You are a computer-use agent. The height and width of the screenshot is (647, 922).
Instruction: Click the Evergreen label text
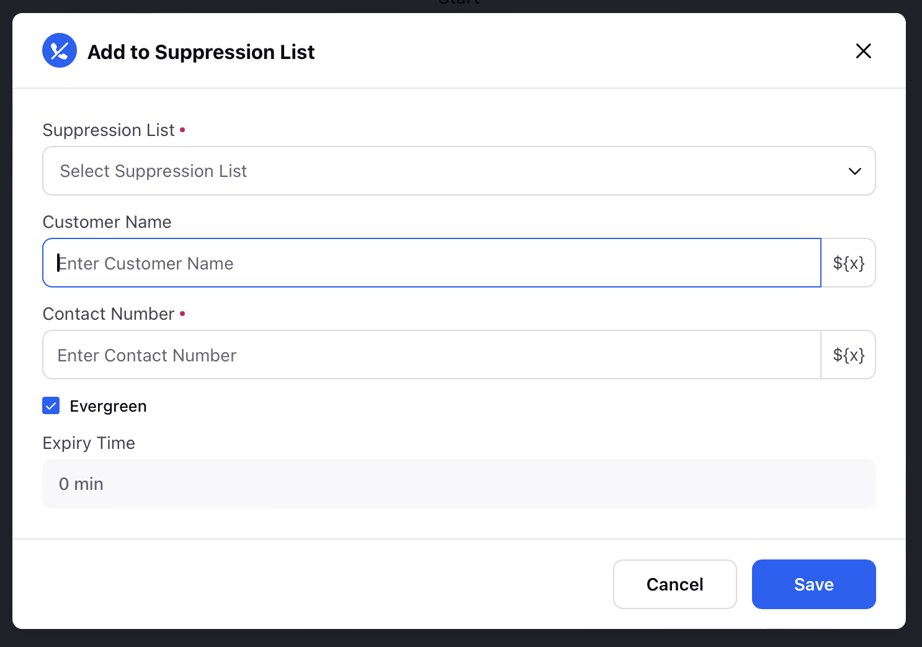(x=108, y=406)
